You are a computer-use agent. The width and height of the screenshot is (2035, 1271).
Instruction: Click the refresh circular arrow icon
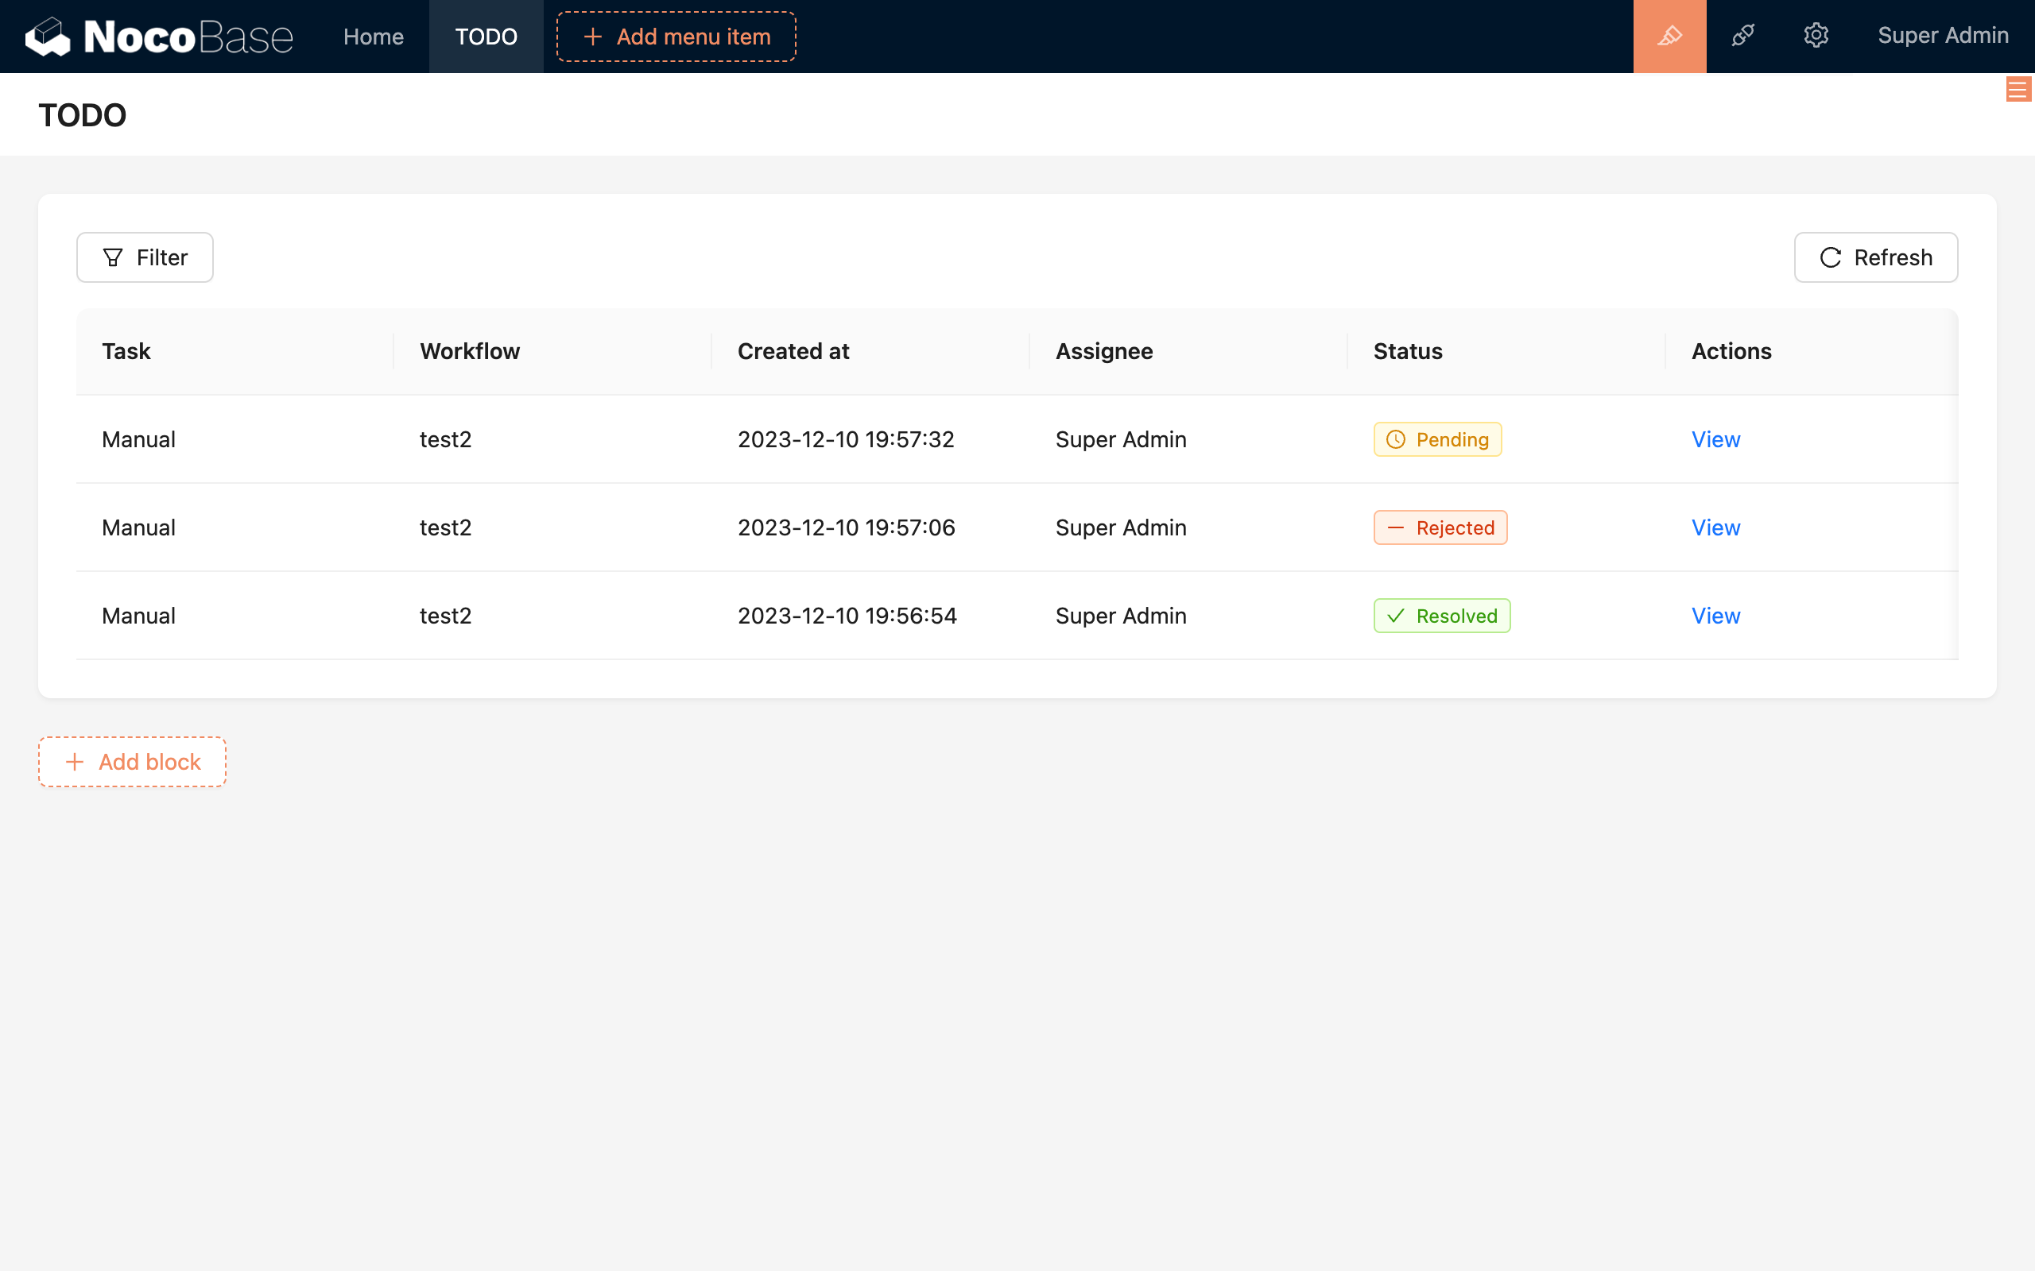coord(1831,257)
